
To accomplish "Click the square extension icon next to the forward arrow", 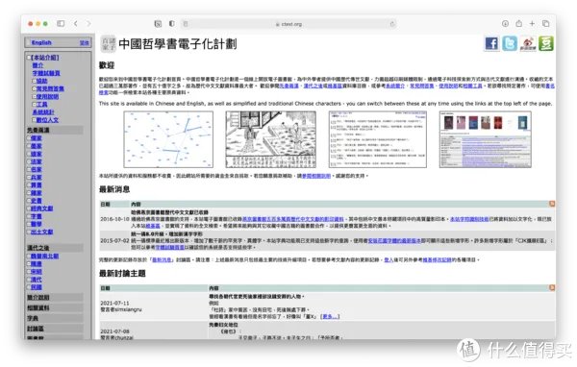I will [158, 24].
